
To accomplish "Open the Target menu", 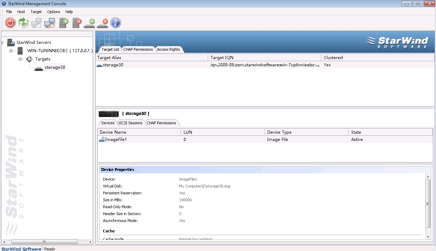I will coord(36,12).
